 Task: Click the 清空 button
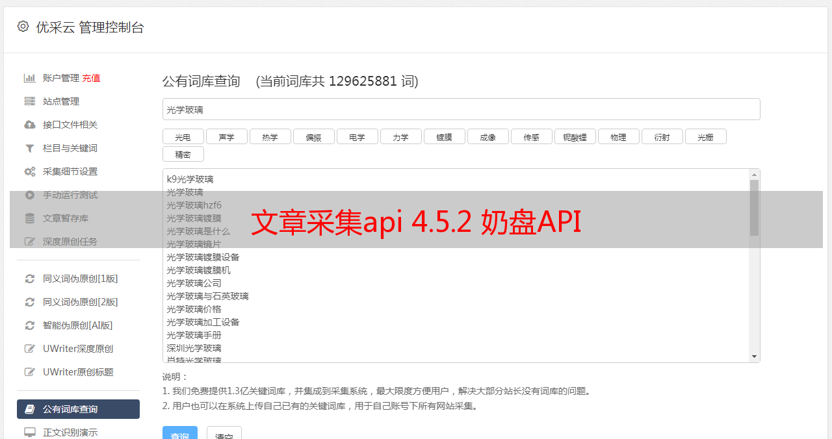tap(224, 433)
